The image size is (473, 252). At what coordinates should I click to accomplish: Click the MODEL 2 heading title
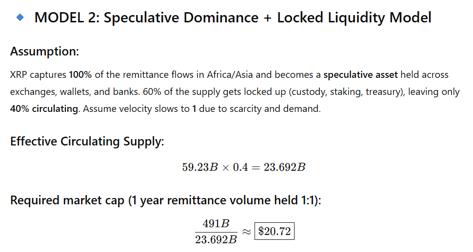pyautogui.click(x=233, y=18)
